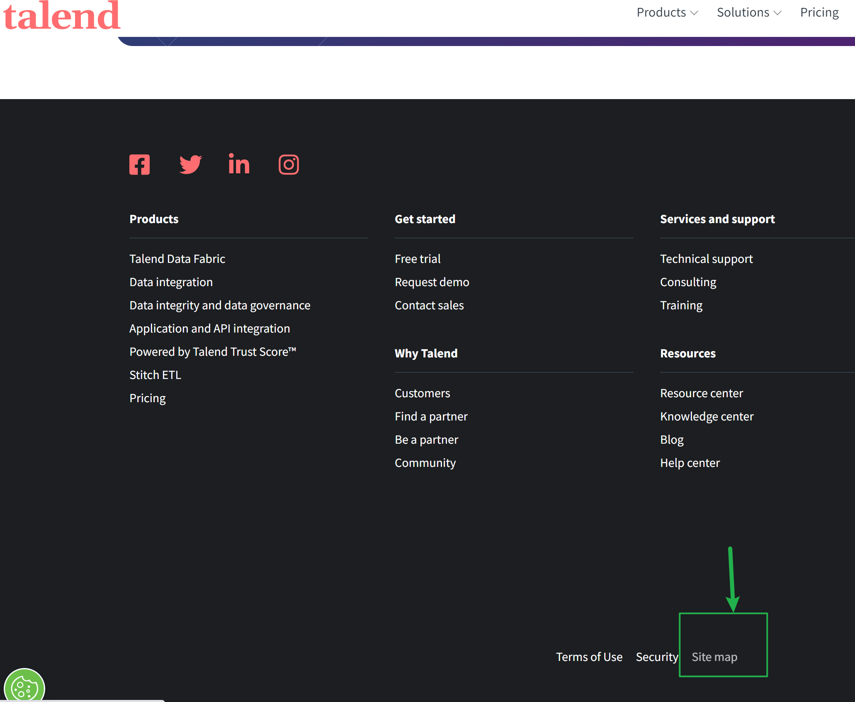Click the Instagram icon
Image resolution: width=855 pixels, height=702 pixels.
point(289,165)
